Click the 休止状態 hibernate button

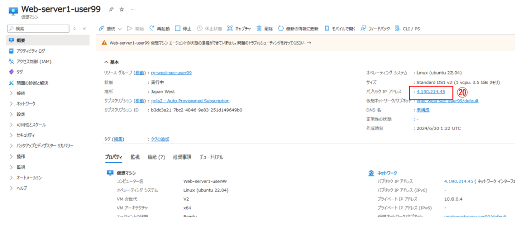(x=209, y=29)
